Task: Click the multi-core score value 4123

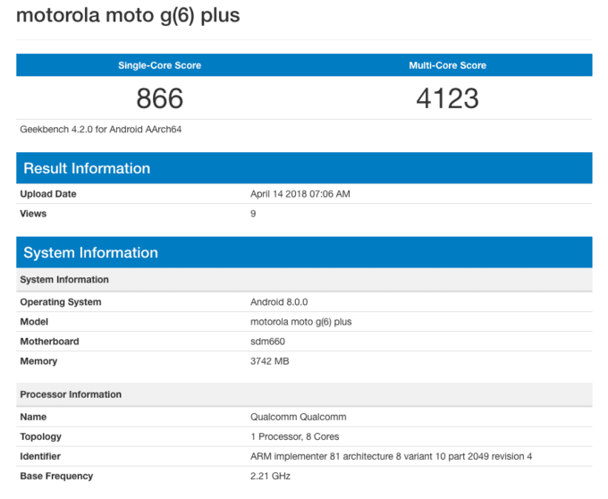Action: tap(447, 97)
